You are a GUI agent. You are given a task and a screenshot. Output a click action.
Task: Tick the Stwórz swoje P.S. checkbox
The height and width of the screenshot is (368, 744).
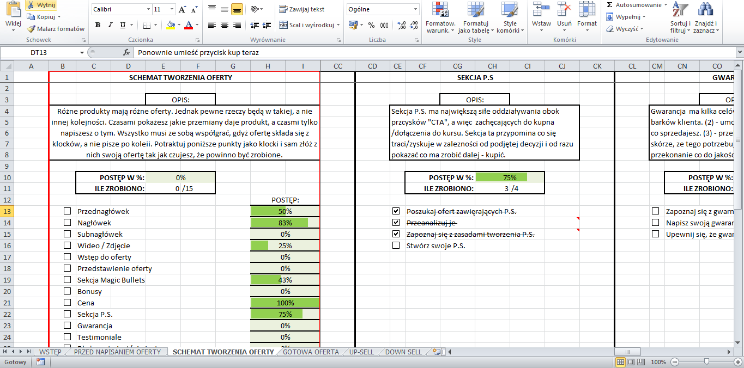click(x=396, y=246)
